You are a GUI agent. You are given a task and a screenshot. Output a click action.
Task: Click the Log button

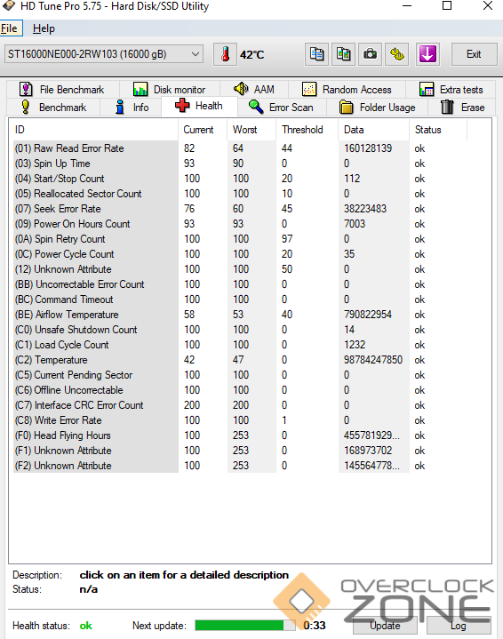point(459,626)
